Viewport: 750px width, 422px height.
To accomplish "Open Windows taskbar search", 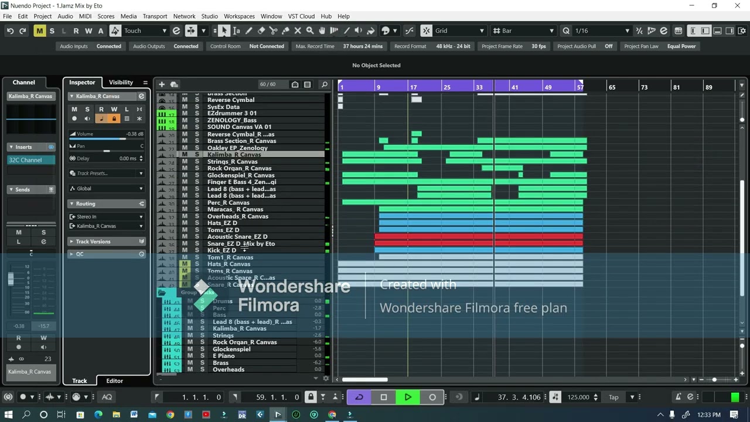I will point(26,414).
